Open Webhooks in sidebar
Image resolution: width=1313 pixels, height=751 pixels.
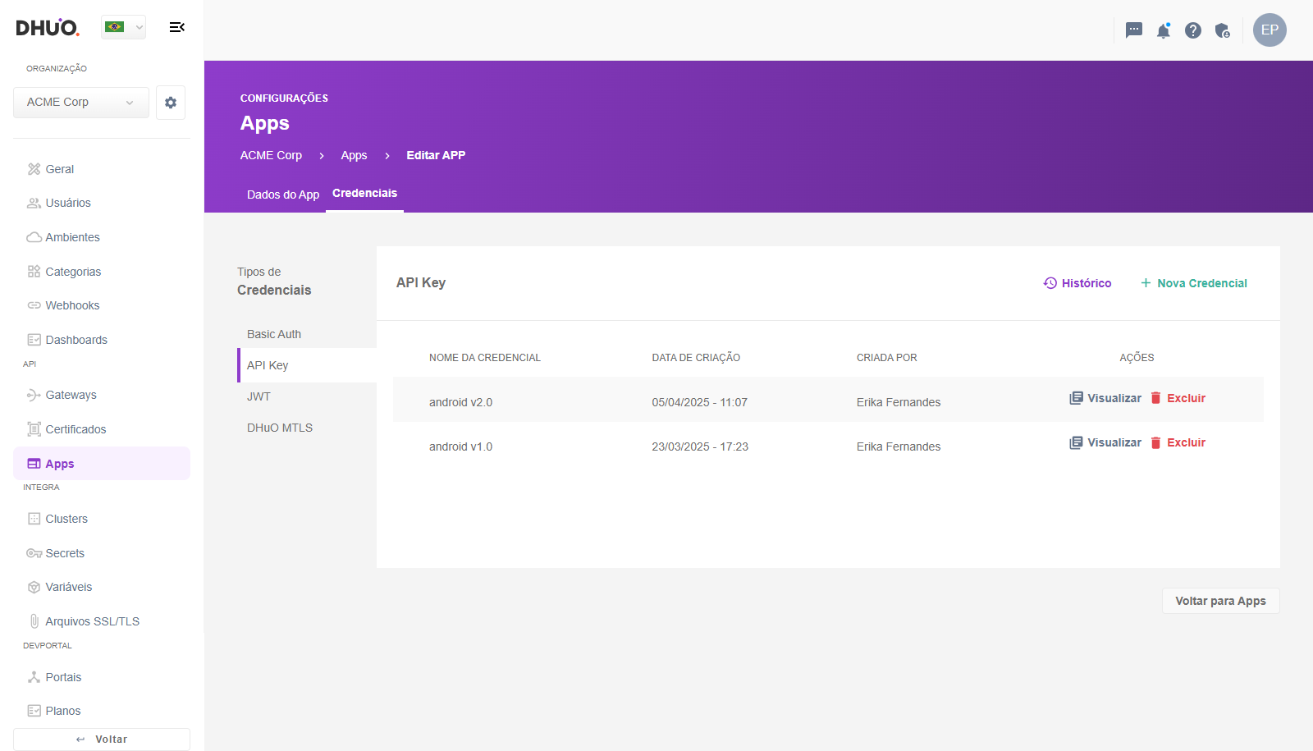pos(102,305)
